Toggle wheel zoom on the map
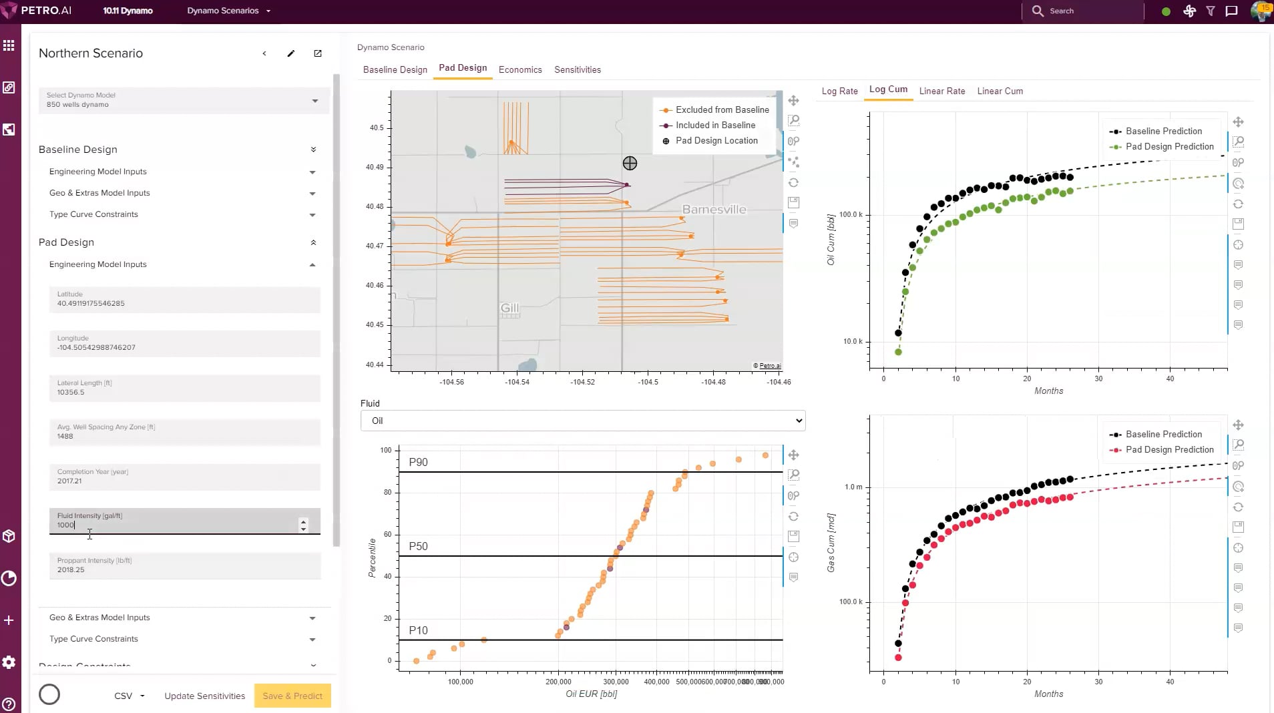The height and width of the screenshot is (713, 1274). pyautogui.click(x=793, y=142)
